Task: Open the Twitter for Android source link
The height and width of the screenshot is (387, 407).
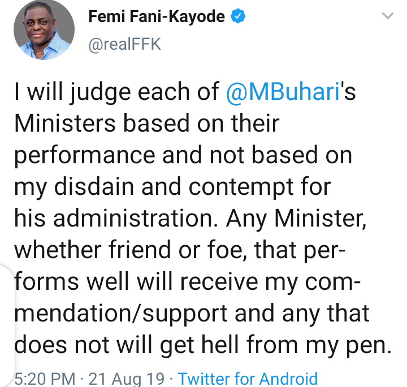Action: (248, 377)
